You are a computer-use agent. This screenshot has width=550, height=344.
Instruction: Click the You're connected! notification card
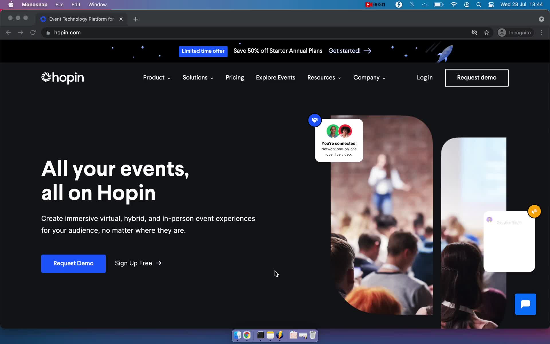pyautogui.click(x=339, y=140)
